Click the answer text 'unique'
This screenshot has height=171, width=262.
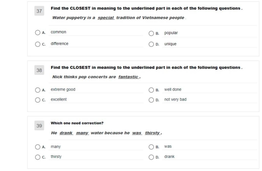[x=170, y=44]
